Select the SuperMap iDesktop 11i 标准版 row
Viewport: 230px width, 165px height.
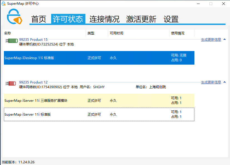(99, 58)
